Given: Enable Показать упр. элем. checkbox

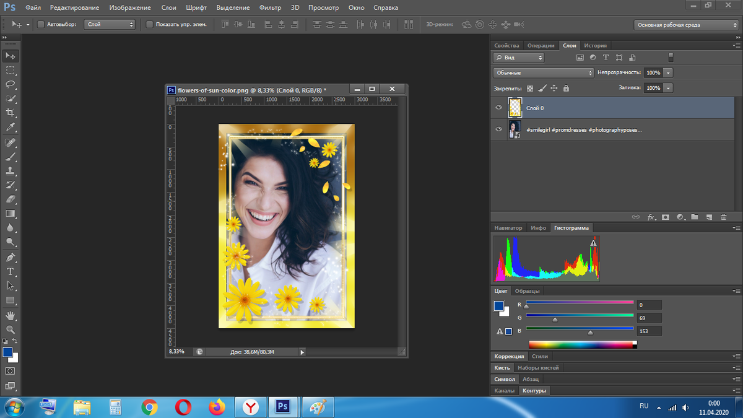Looking at the screenshot, I should coord(149,25).
